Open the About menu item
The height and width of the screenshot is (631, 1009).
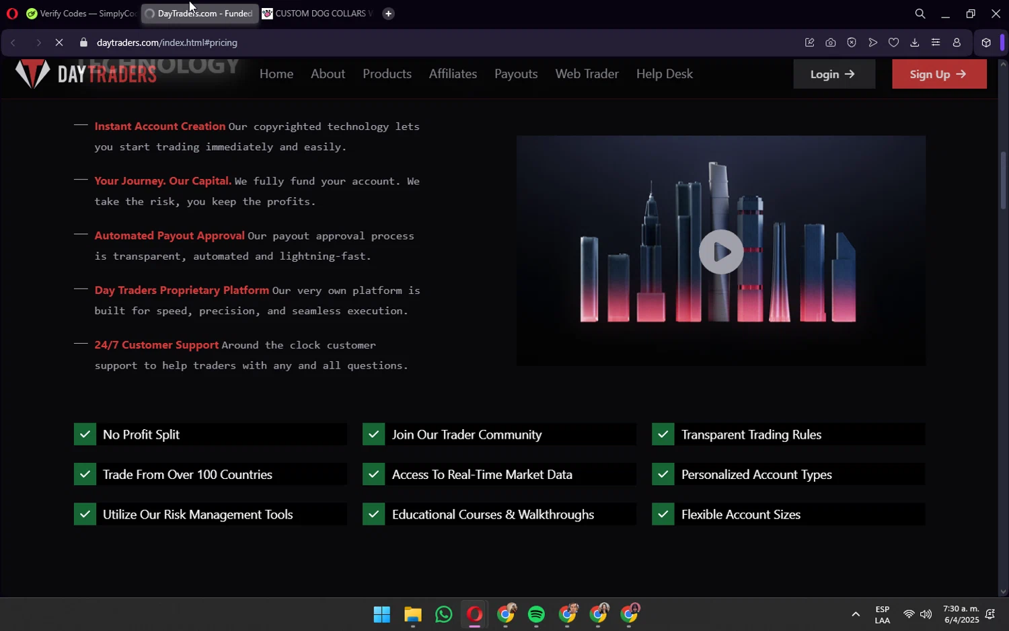tap(328, 74)
